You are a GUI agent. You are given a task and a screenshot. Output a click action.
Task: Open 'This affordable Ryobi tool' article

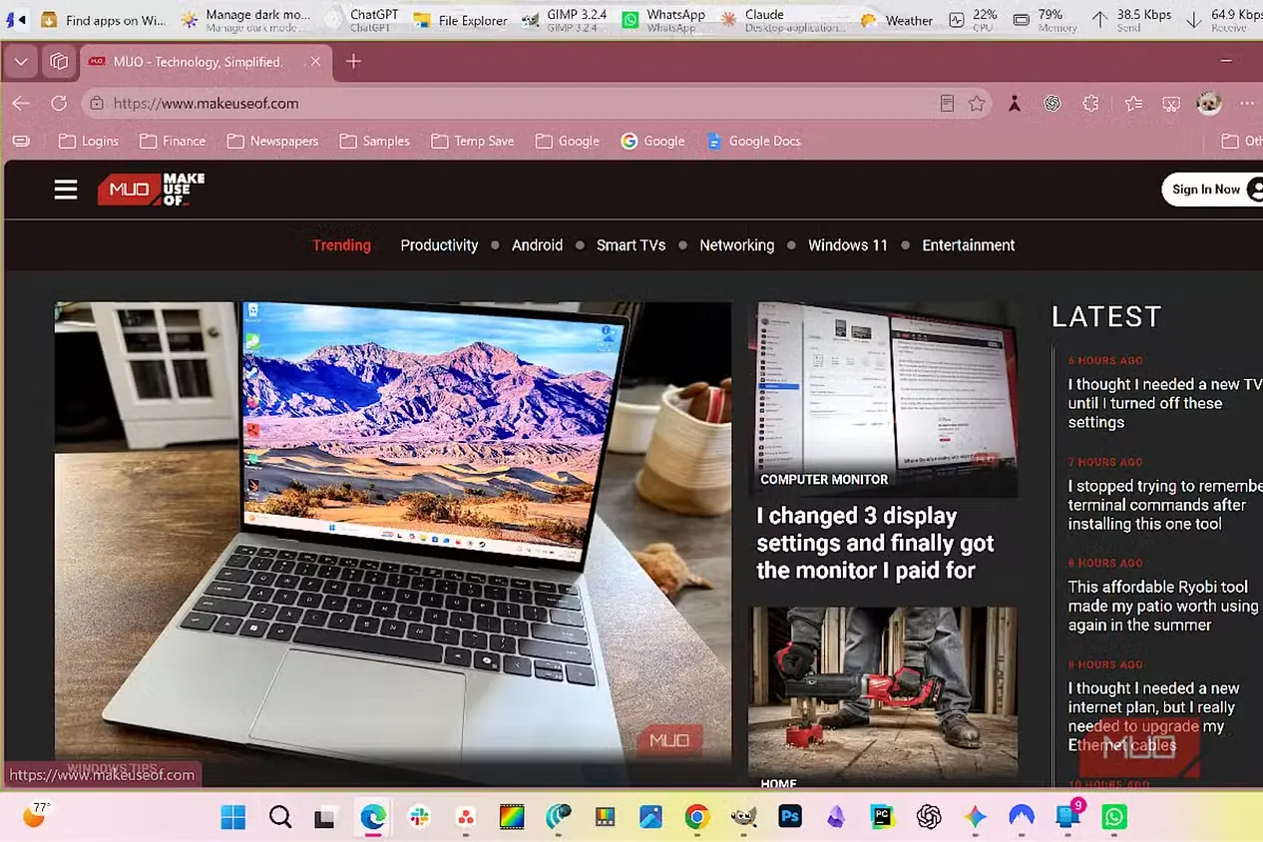click(x=1163, y=606)
